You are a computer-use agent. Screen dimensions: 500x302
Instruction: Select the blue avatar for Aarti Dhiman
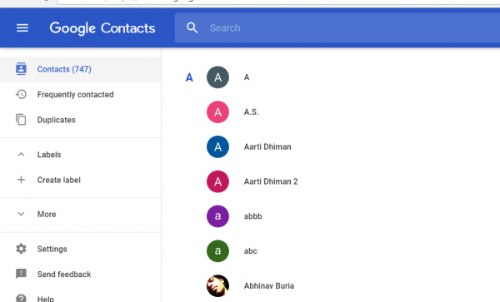pyautogui.click(x=217, y=146)
